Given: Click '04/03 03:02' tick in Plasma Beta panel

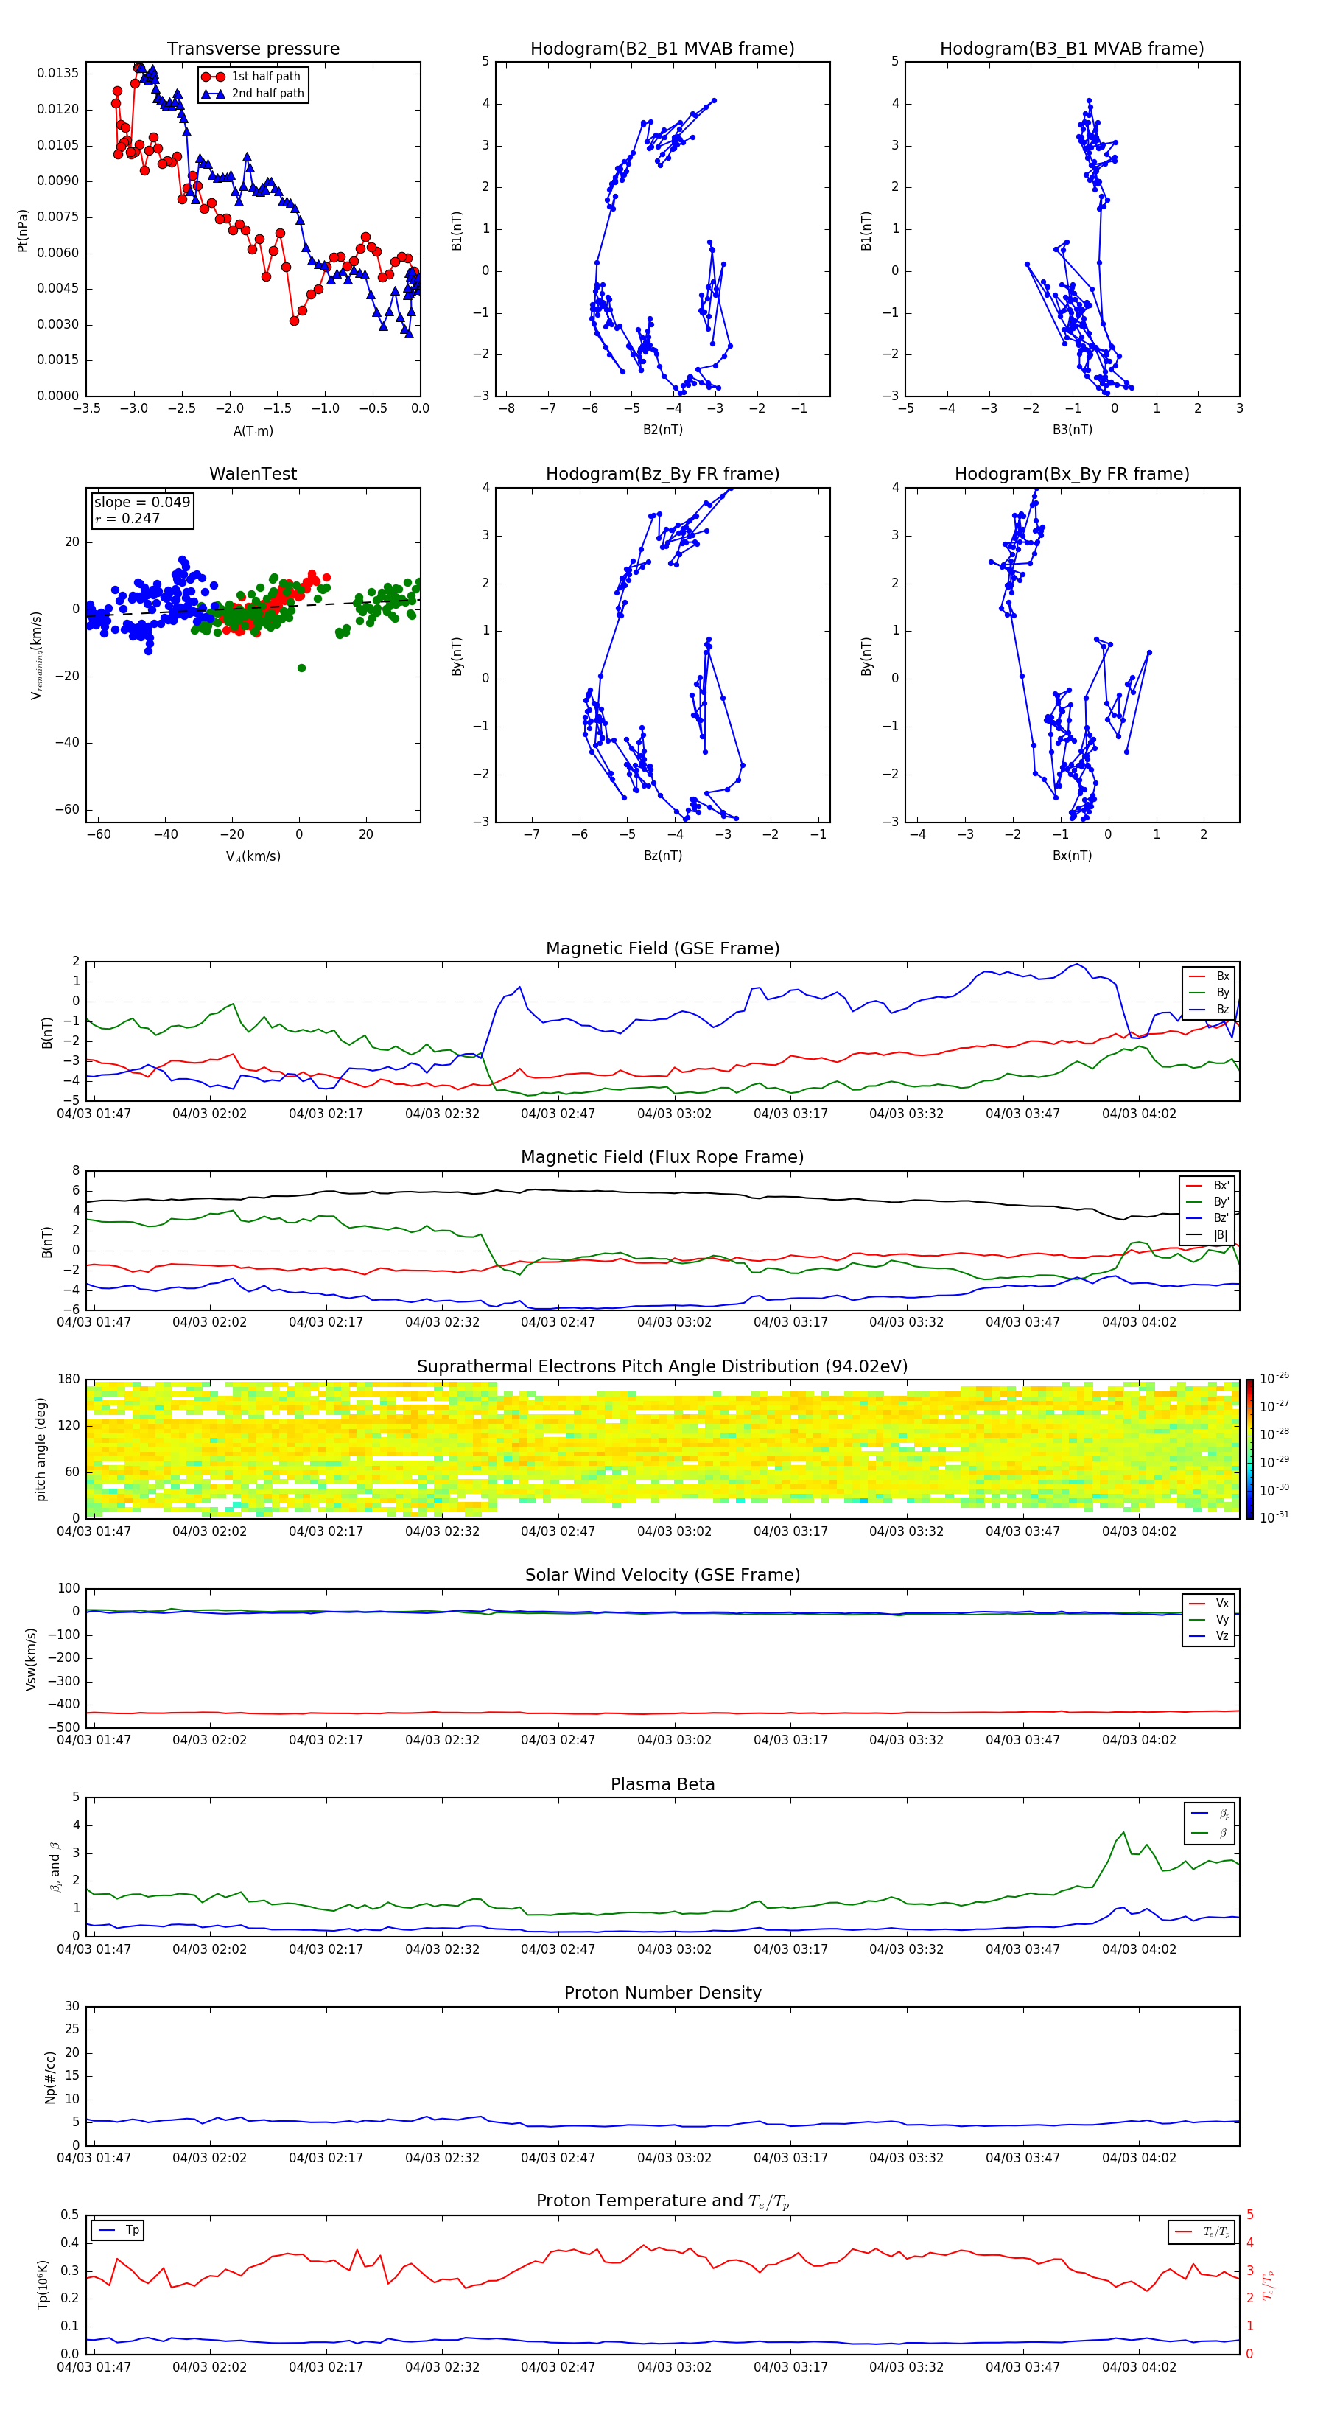Looking at the screenshot, I should coord(674,1949).
